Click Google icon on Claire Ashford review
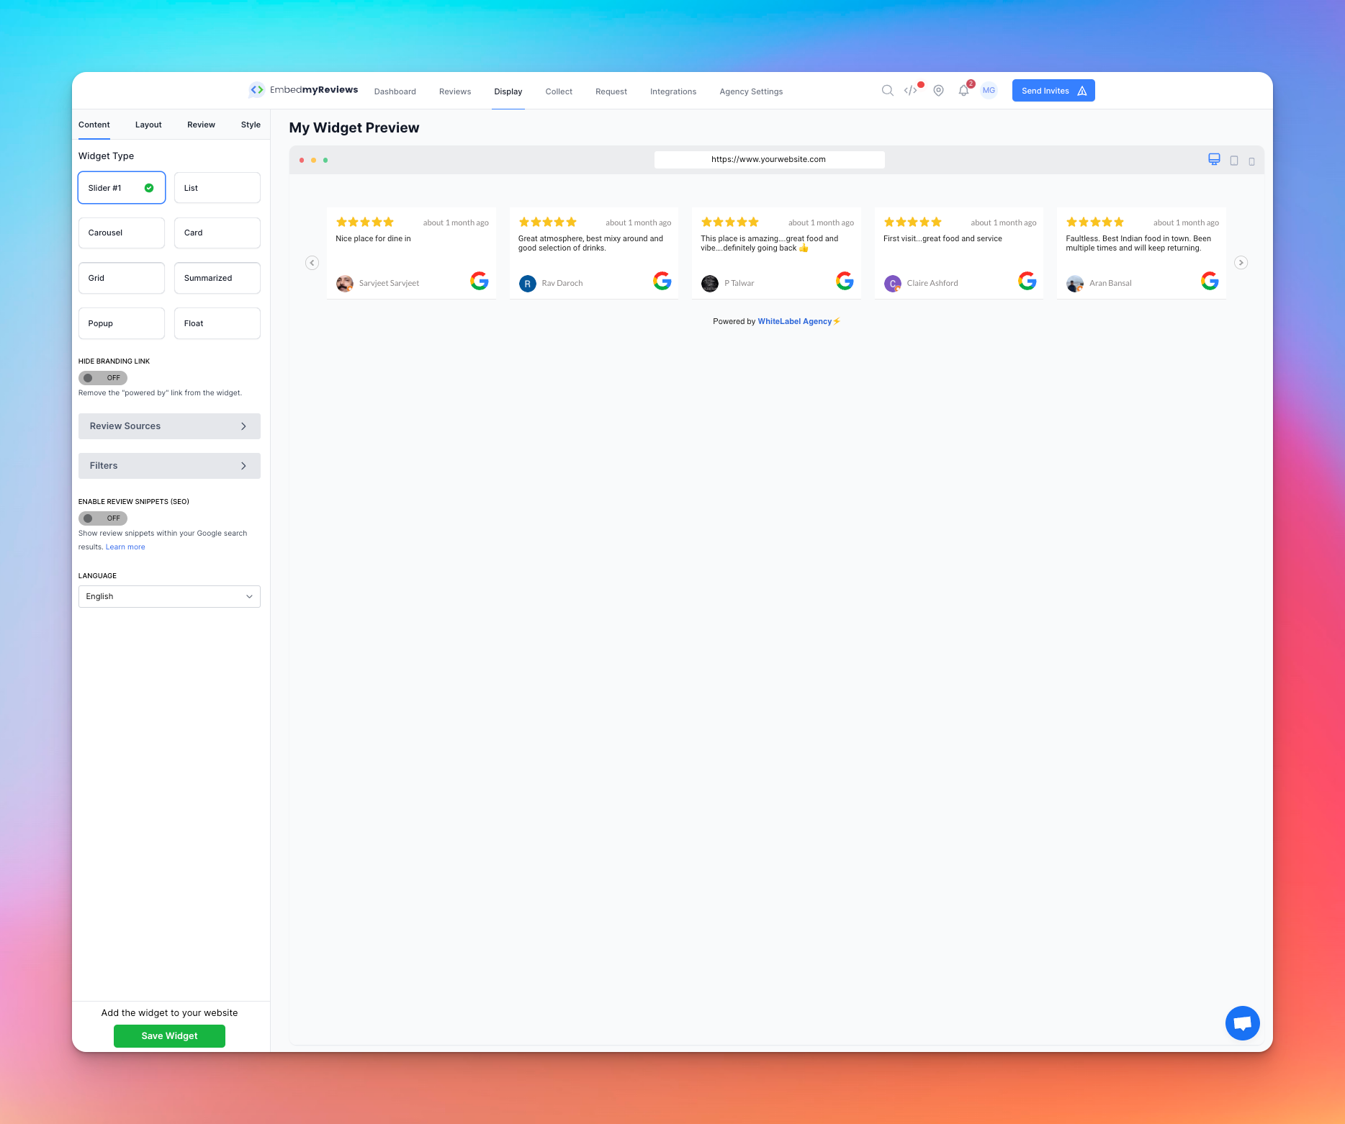The image size is (1345, 1124). pos(1027,281)
